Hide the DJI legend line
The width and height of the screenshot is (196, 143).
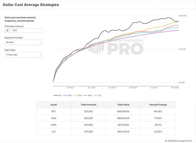point(98,95)
